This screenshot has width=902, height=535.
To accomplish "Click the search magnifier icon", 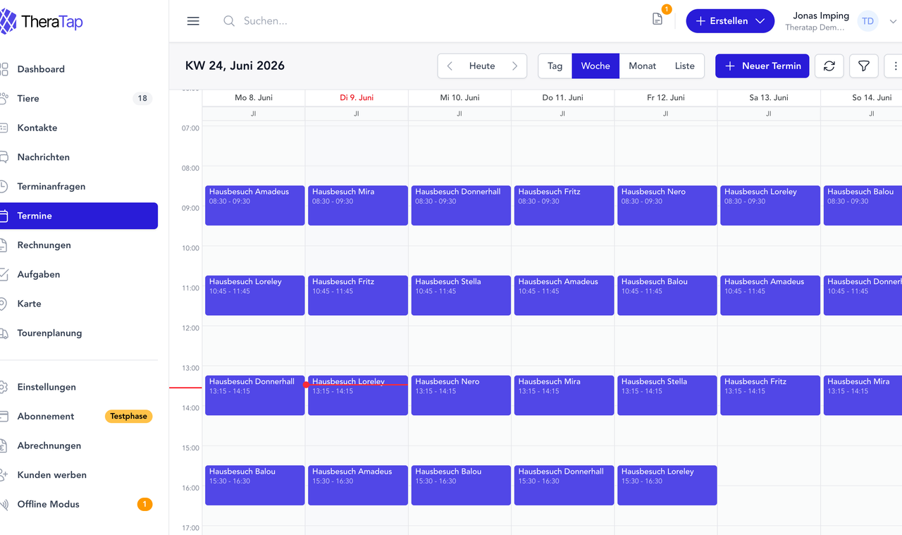I will 229,21.
